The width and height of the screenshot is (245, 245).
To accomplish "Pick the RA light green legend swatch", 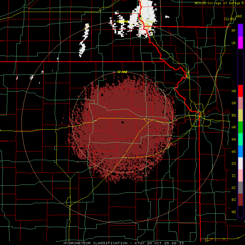I will pos(240,139).
